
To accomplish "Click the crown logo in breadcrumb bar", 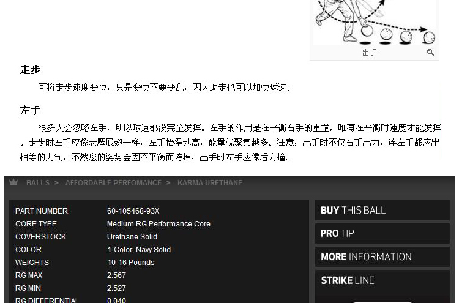I will click(x=13, y=182).
